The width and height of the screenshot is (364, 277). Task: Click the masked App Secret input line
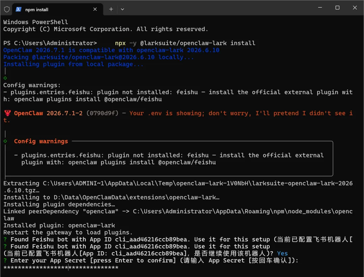(61, 268)
